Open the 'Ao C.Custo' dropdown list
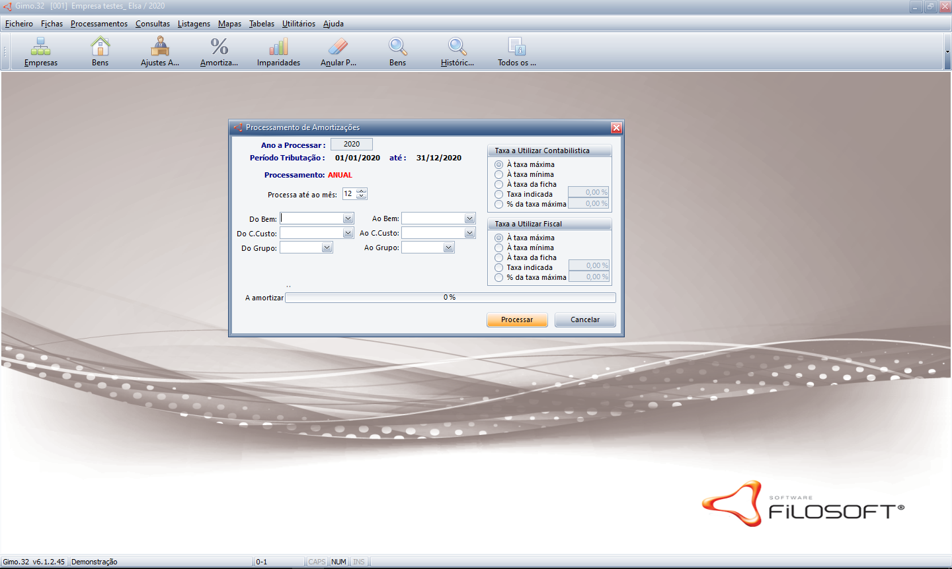The height and width of the screenshot is (569, 952). [469, 233]
